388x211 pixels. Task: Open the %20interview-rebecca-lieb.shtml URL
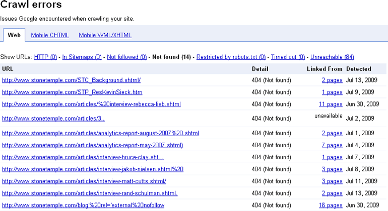click(x=91, y=104)
